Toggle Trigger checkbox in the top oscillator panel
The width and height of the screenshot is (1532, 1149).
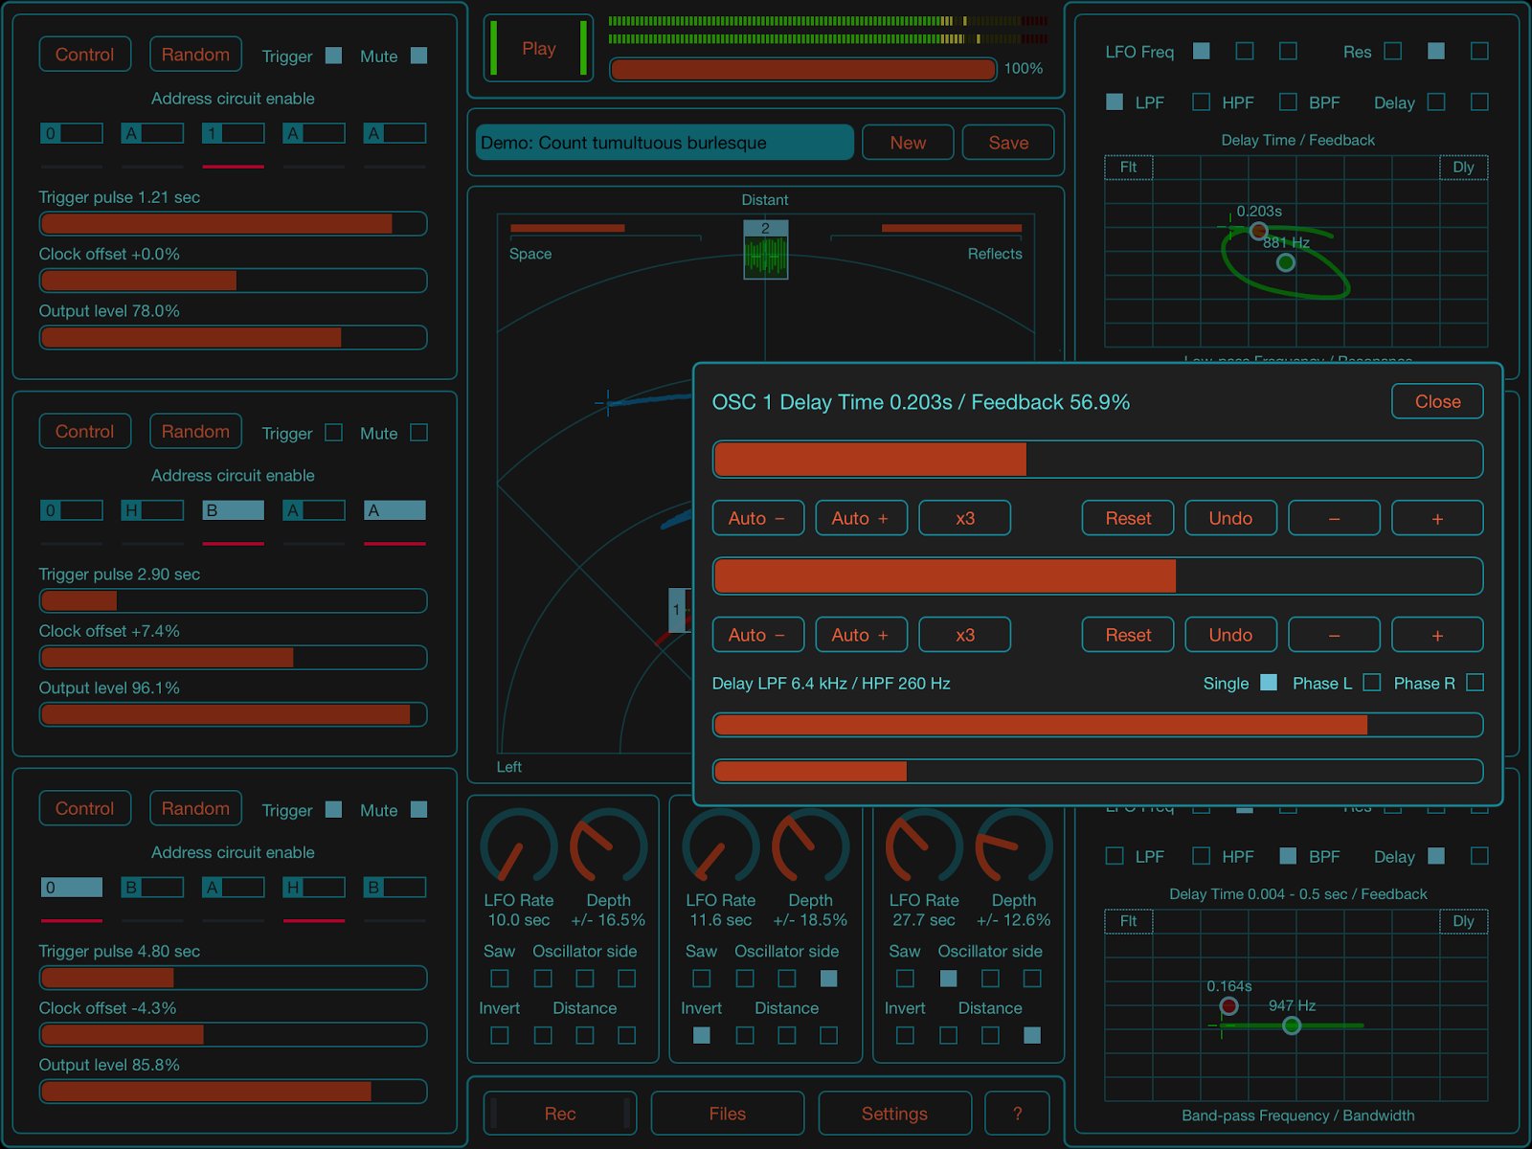[333, 56]
